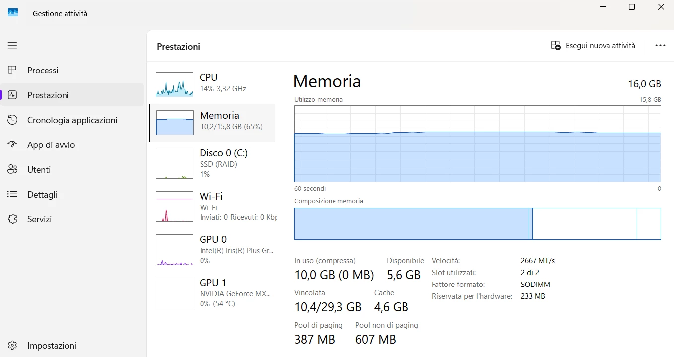674x357 pixels.
Task: Open the three-dots more options menu
Action: (x=660, y=45)
